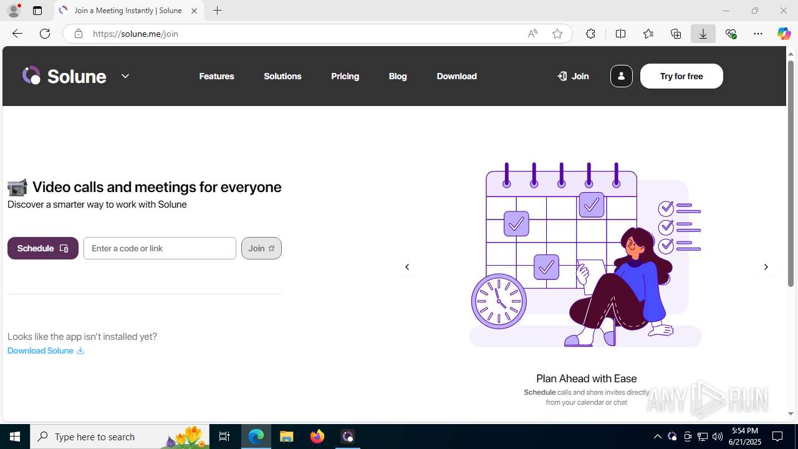Open a new tab

coord(217,11)
